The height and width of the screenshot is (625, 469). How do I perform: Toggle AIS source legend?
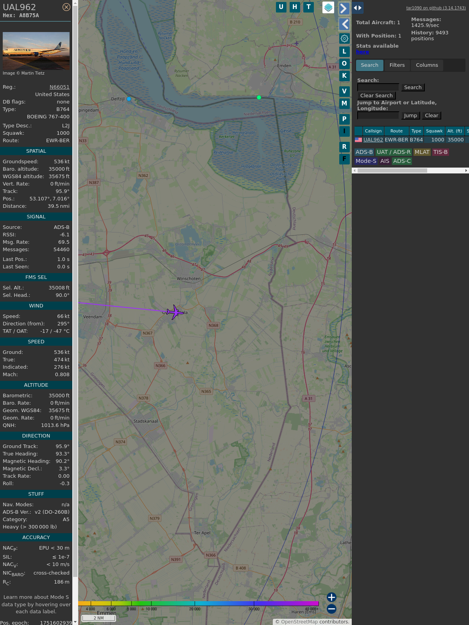coord(385,161)
